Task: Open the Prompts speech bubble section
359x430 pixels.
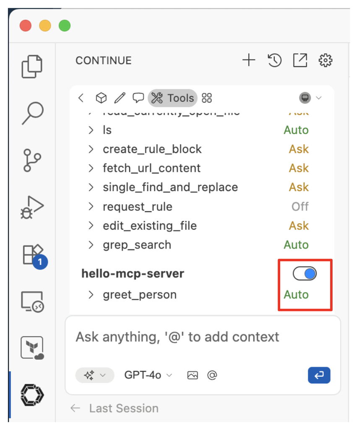Action: tap(138, 98)
